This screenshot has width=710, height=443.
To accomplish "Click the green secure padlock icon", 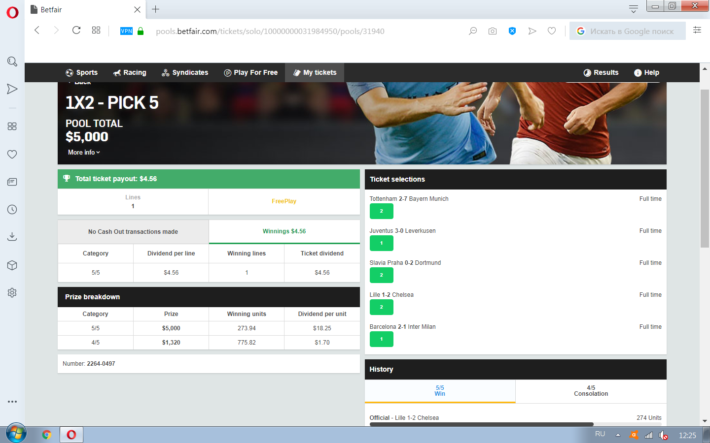I will (x=141, y=31).
